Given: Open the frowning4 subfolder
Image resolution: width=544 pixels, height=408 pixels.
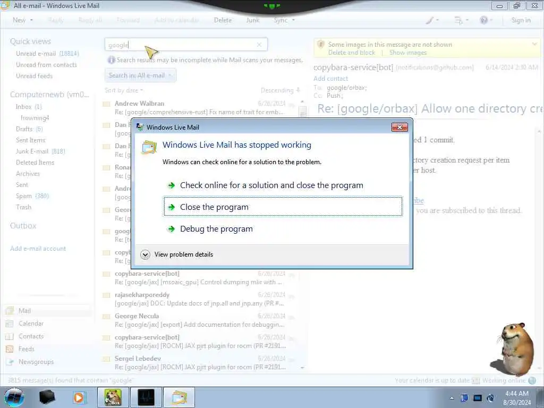Looking at the screenshot, I should pyautogui.click(x=35, y=118).
